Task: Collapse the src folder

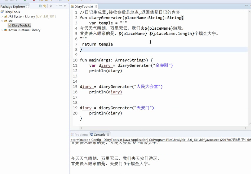Action: click(x=2, y=21)
